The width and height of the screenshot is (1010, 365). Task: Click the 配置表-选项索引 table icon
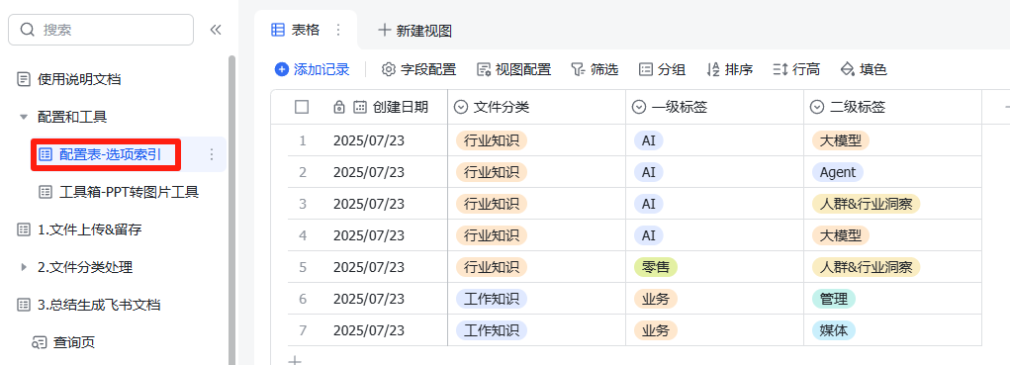tap(46, 154)
